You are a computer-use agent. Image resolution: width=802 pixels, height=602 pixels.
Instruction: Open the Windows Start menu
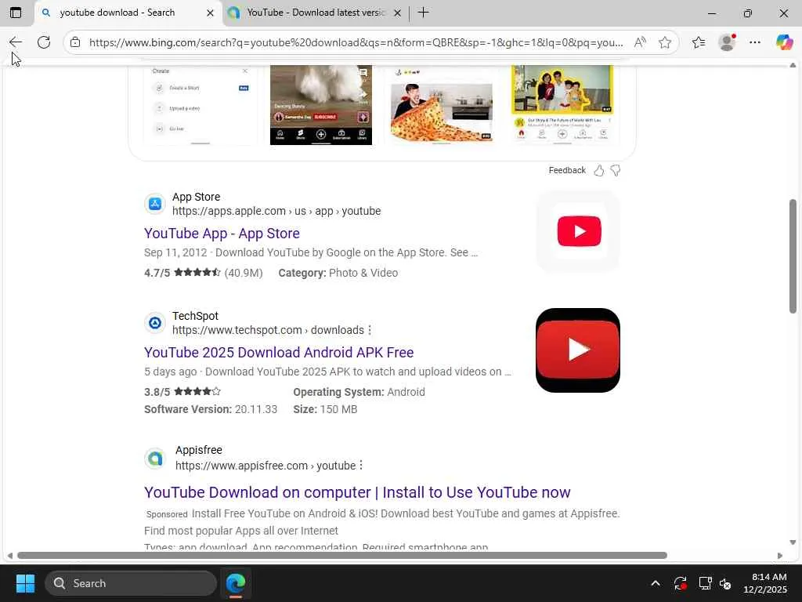tap(25, 583)
